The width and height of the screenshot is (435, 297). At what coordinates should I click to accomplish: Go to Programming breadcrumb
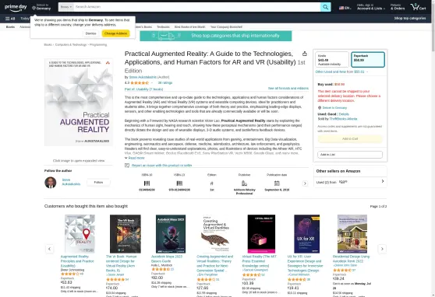tap(98, 45)
